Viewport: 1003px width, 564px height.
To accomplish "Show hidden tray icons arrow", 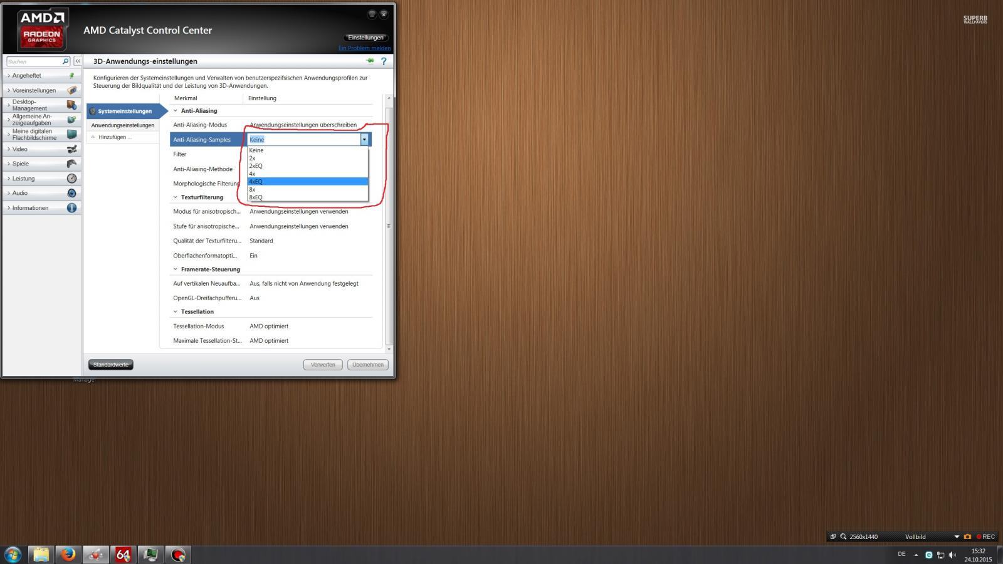I will click(x=916, y=555).
